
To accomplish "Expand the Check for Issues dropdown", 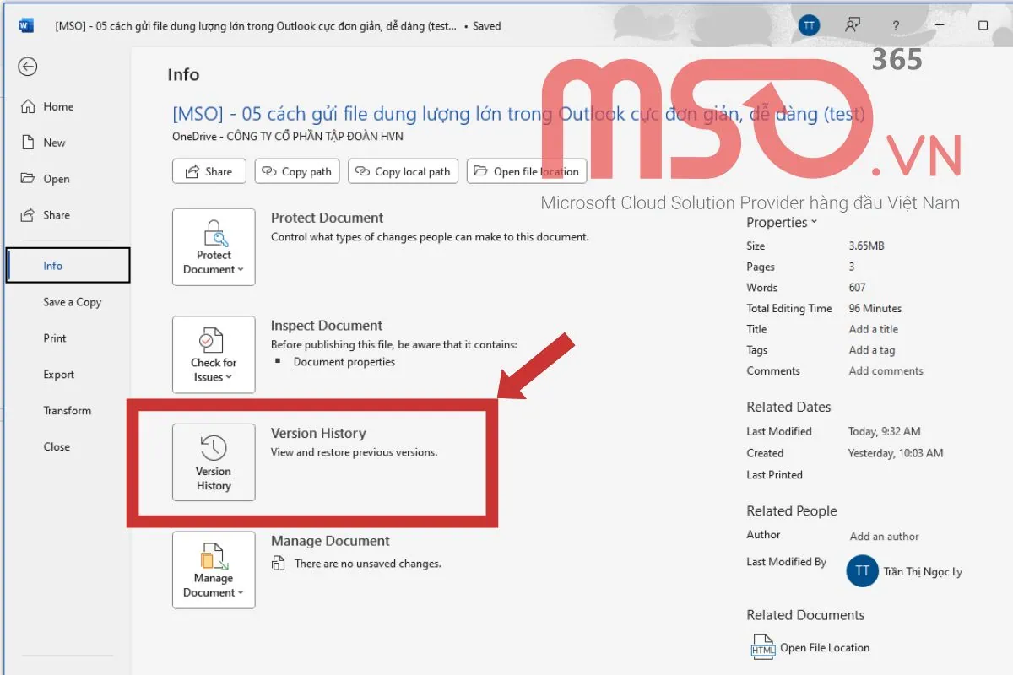I will [x=214, y=354].
